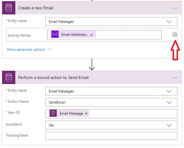The width and height of the screenshot is (184, 148).
Task: Click the TrackingToken input field
Action: [111, 136]
